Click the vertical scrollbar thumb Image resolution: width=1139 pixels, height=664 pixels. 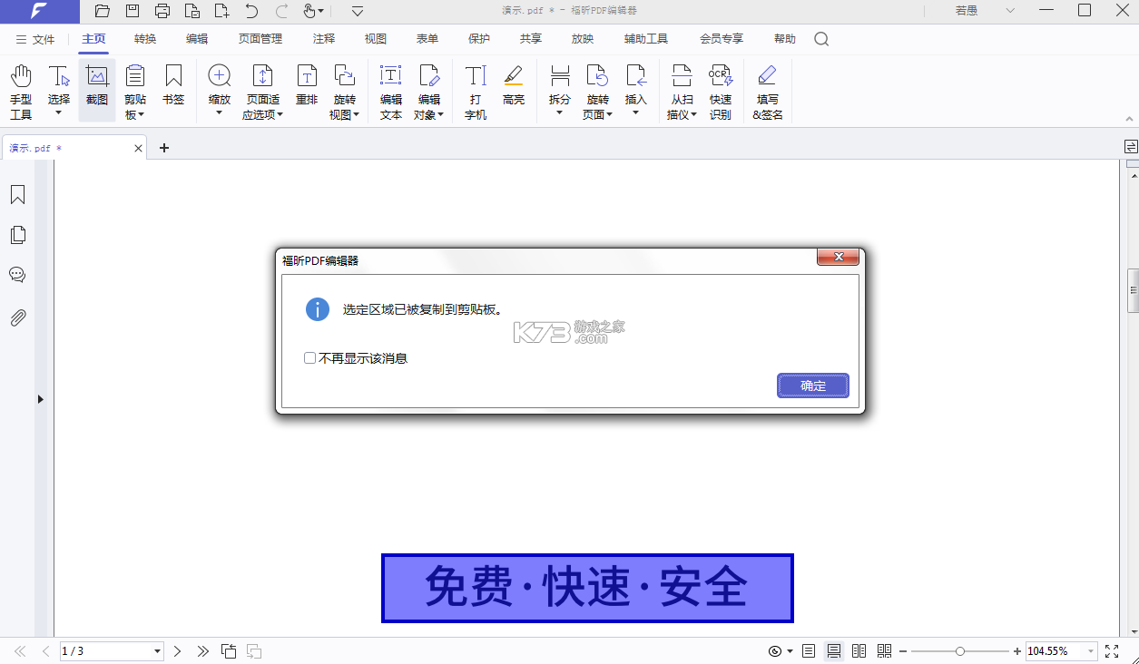[x=1133, y=290]
